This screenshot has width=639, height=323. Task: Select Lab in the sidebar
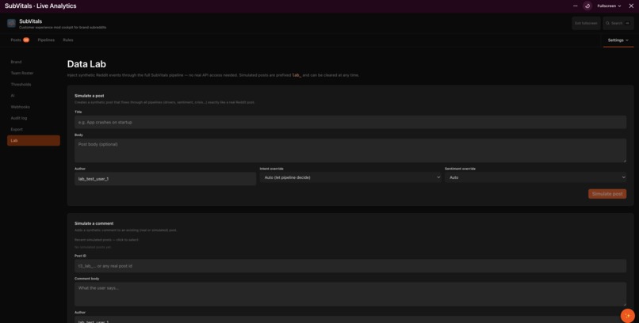(33, 140)
